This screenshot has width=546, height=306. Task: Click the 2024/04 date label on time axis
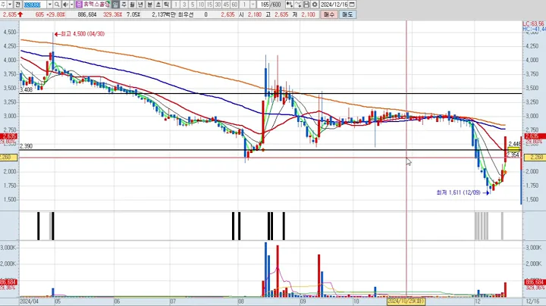[x=30, y=301]
